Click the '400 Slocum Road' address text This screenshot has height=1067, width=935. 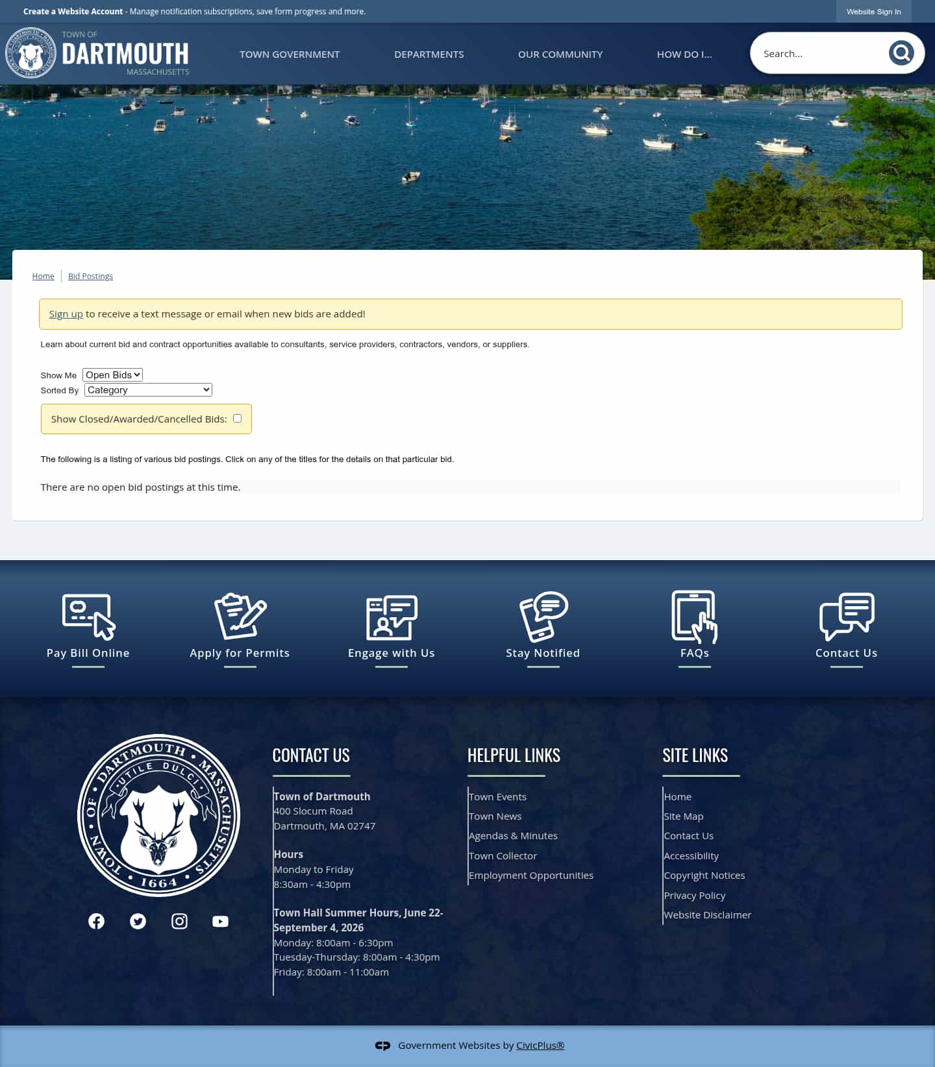313,811
